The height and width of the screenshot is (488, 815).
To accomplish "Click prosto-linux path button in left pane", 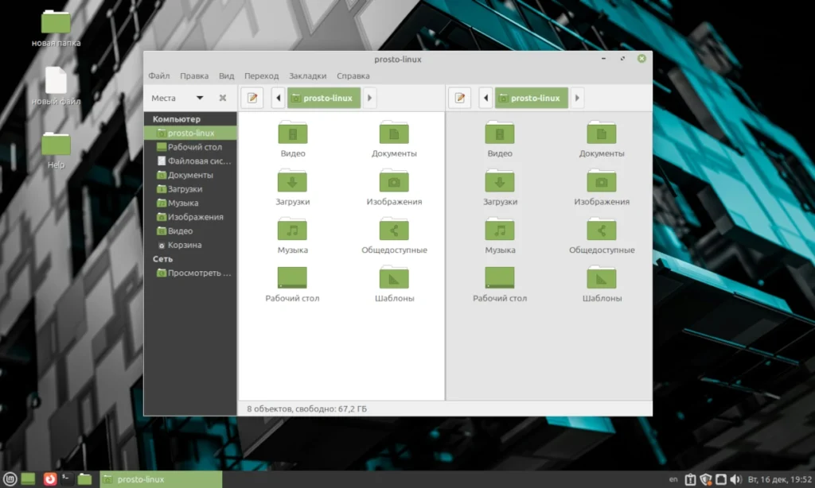I will click(x=324, y=98).
